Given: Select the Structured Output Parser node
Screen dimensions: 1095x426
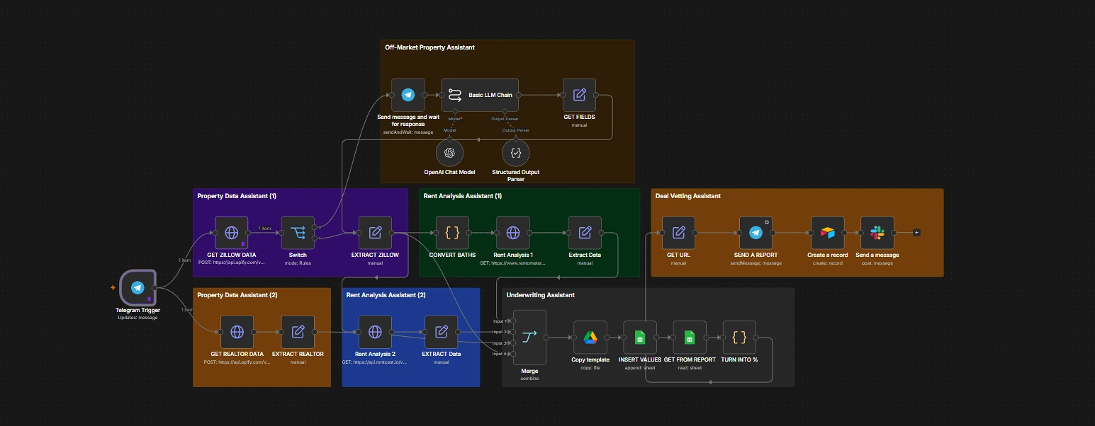Looking at the screenshot, I should tap(516, 152).
